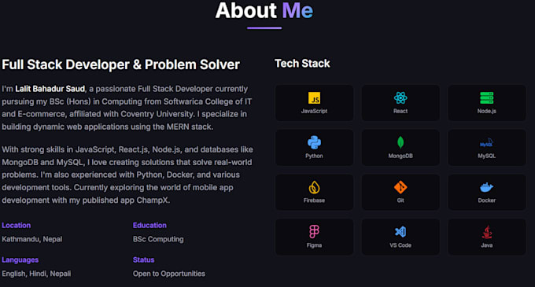
Task: Click the MySQL card label
Action: 486,156
